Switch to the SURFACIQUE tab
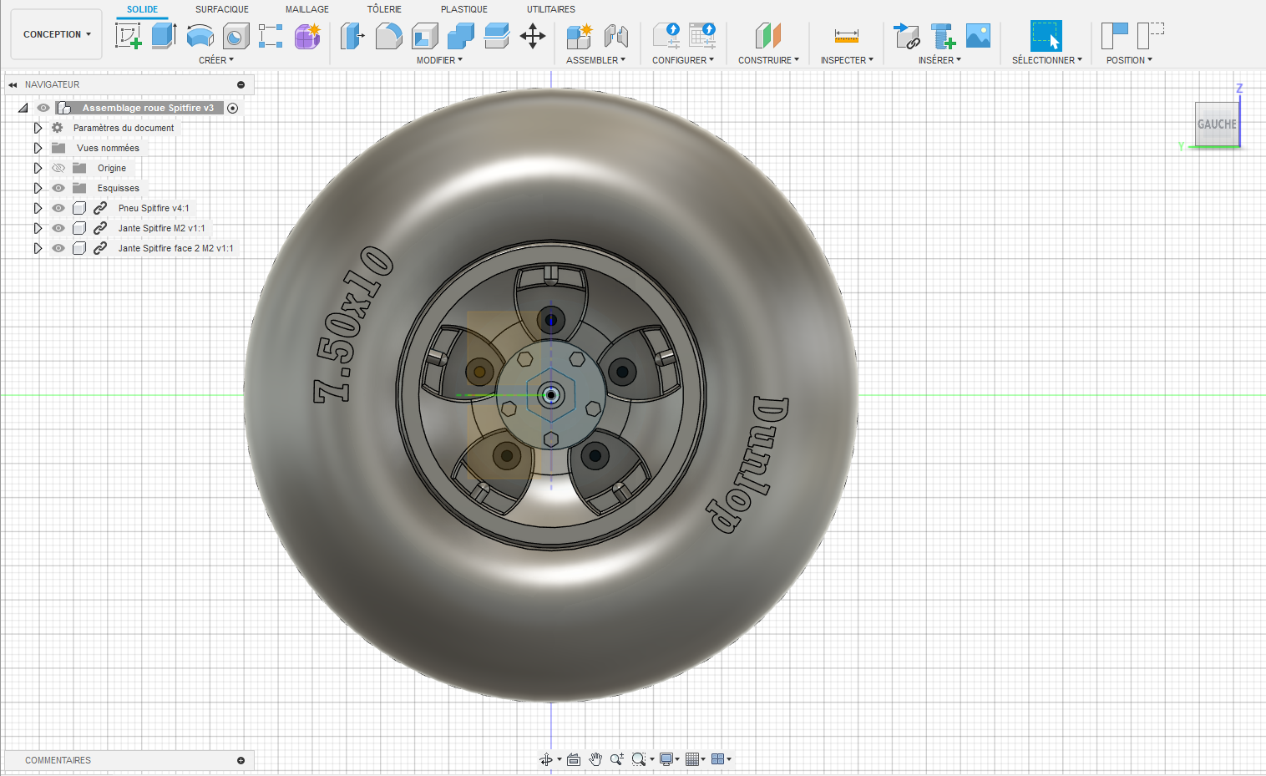Screen dimensions: 1266x776 tap(222, 9)
